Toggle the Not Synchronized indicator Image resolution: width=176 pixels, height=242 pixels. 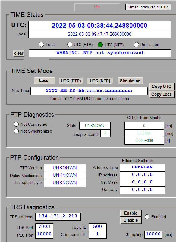click(16, 131)
